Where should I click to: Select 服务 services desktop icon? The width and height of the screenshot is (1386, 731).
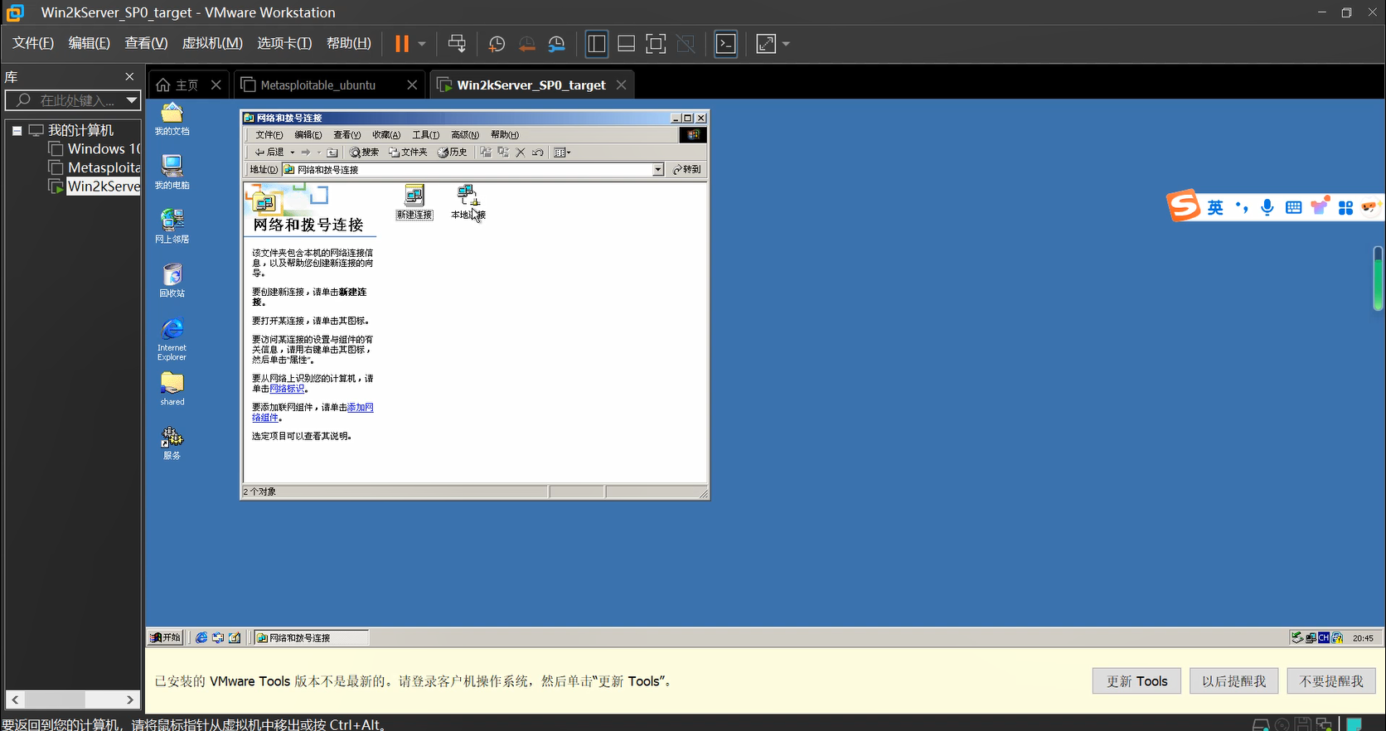click(172, 443)
